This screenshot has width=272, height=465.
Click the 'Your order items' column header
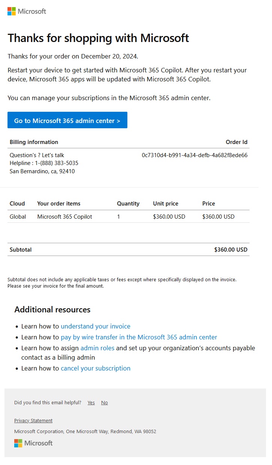click(59, 203)
